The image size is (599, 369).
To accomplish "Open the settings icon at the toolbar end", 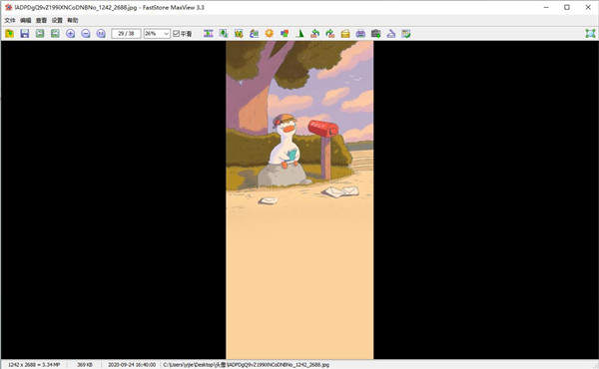I will [x=406, y=34].
